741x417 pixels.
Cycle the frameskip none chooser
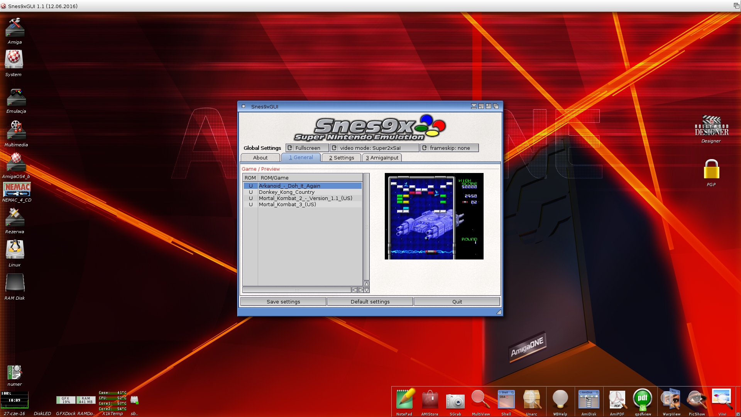(x=449, y=148)
